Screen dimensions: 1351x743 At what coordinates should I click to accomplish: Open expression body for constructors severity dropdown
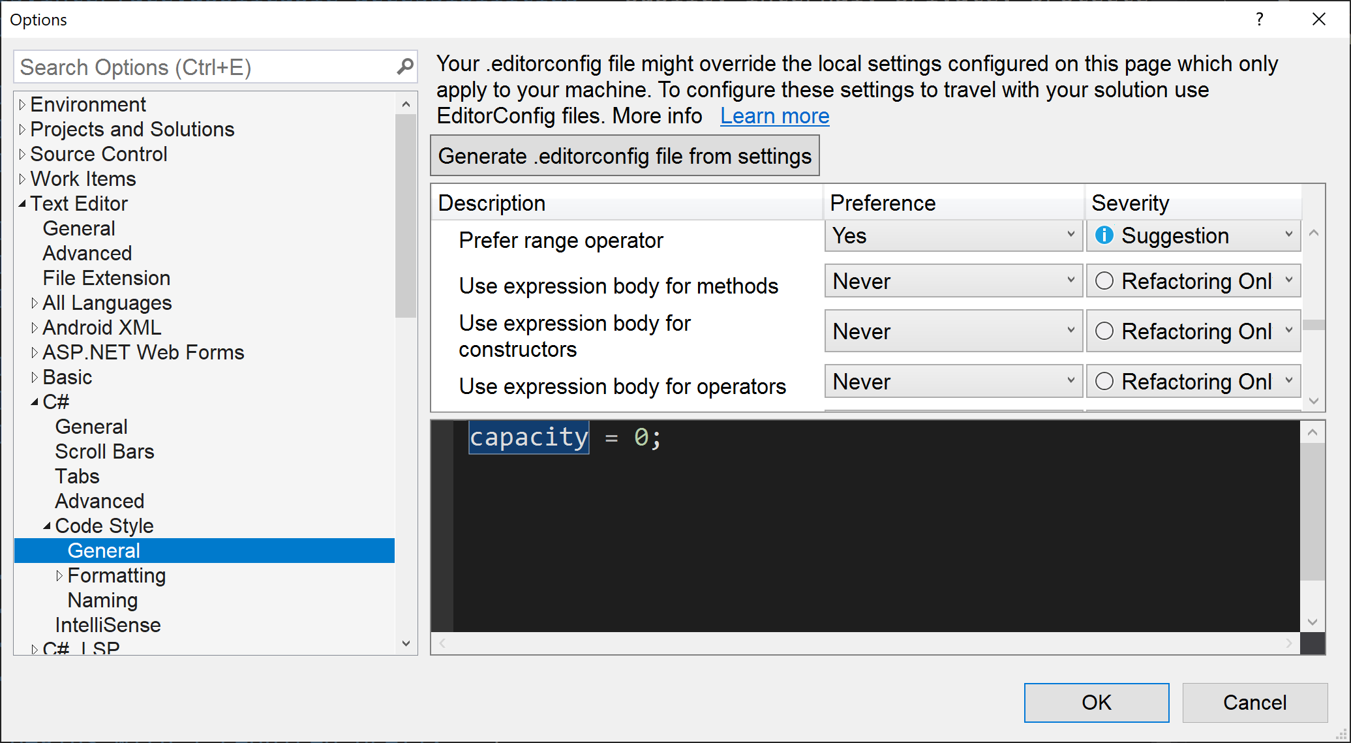point(1193,331)
